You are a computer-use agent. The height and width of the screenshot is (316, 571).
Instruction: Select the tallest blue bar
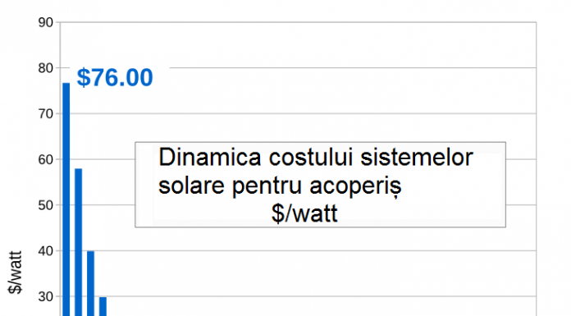[x=66, y=199]
